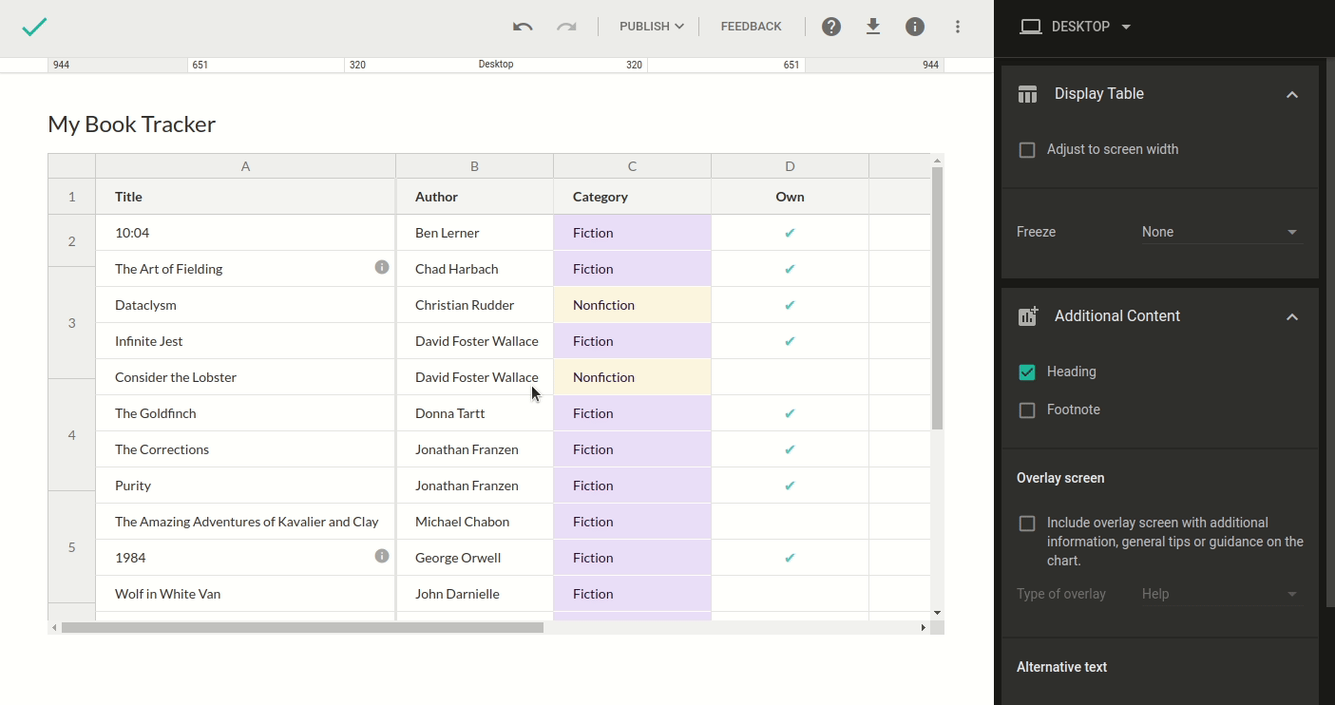Click the redo arrow icon

pos(566,27)
